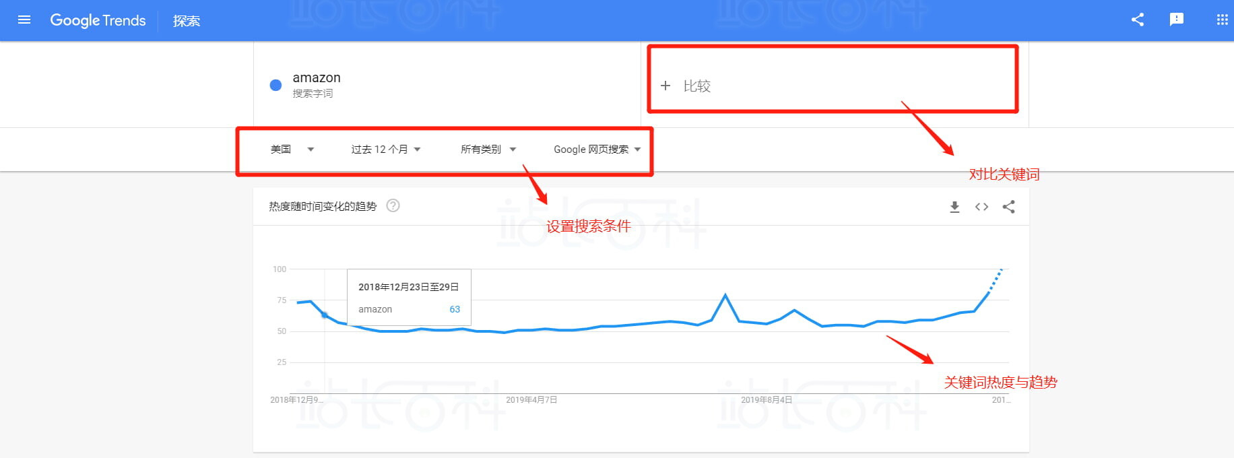Edit the amazon search term
Screen dimensions: 1234x458
coord(317,77)
